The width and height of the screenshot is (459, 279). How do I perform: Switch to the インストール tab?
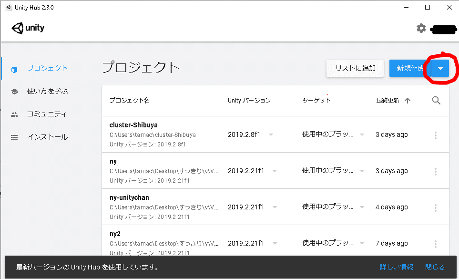pyautogui.click(x=47, y=137)
